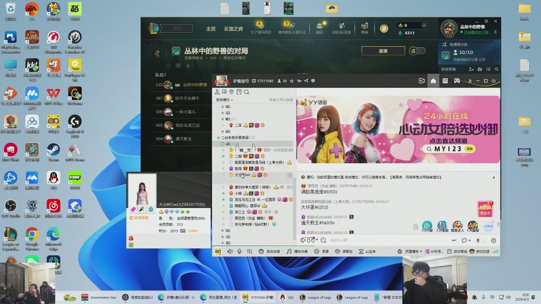Image resolution: width=541 pixels, height=304 pixels.
Task: Click the YY channel template grid icon
Action: [445, 80]
